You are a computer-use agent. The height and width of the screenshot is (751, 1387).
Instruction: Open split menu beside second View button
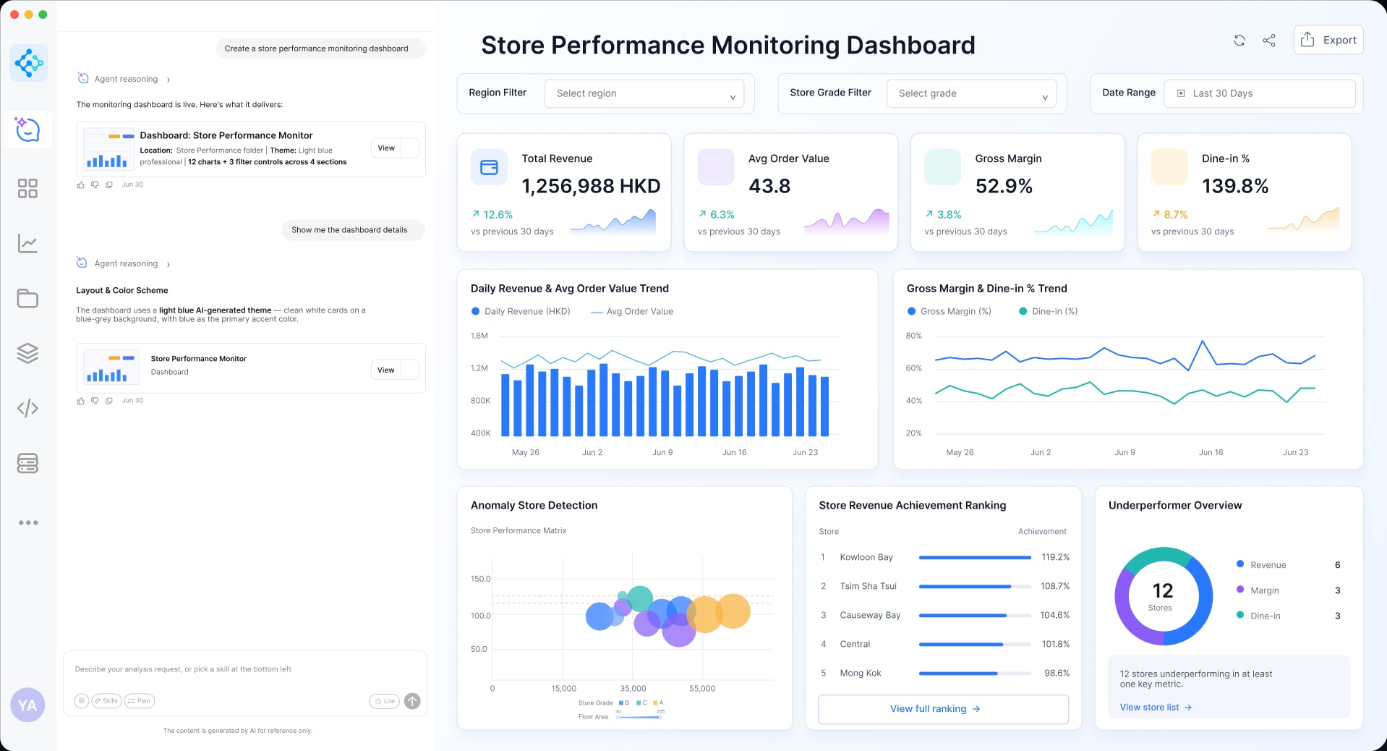pos(410,370)
